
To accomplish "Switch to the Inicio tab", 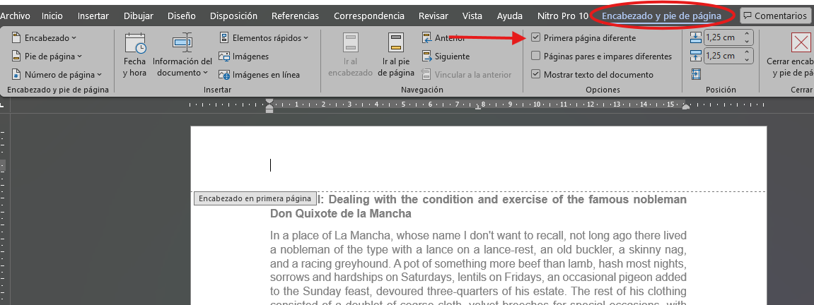I will 52,16.
